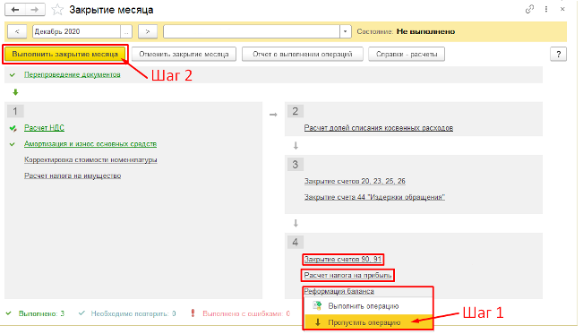This screenshot has width=583, height=334.
Task: Add window to favorites with star icon
Action: pos(57,10)
